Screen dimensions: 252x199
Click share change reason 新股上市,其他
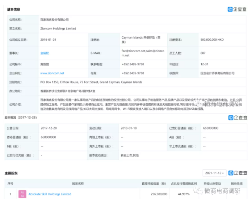pos(130,155)
